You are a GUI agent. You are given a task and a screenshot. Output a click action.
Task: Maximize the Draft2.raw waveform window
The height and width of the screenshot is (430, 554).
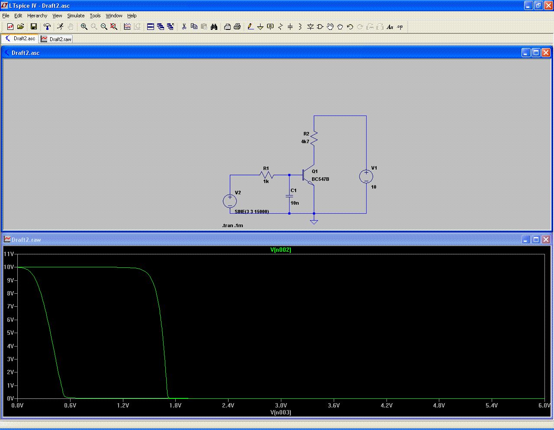coord(536,239)
